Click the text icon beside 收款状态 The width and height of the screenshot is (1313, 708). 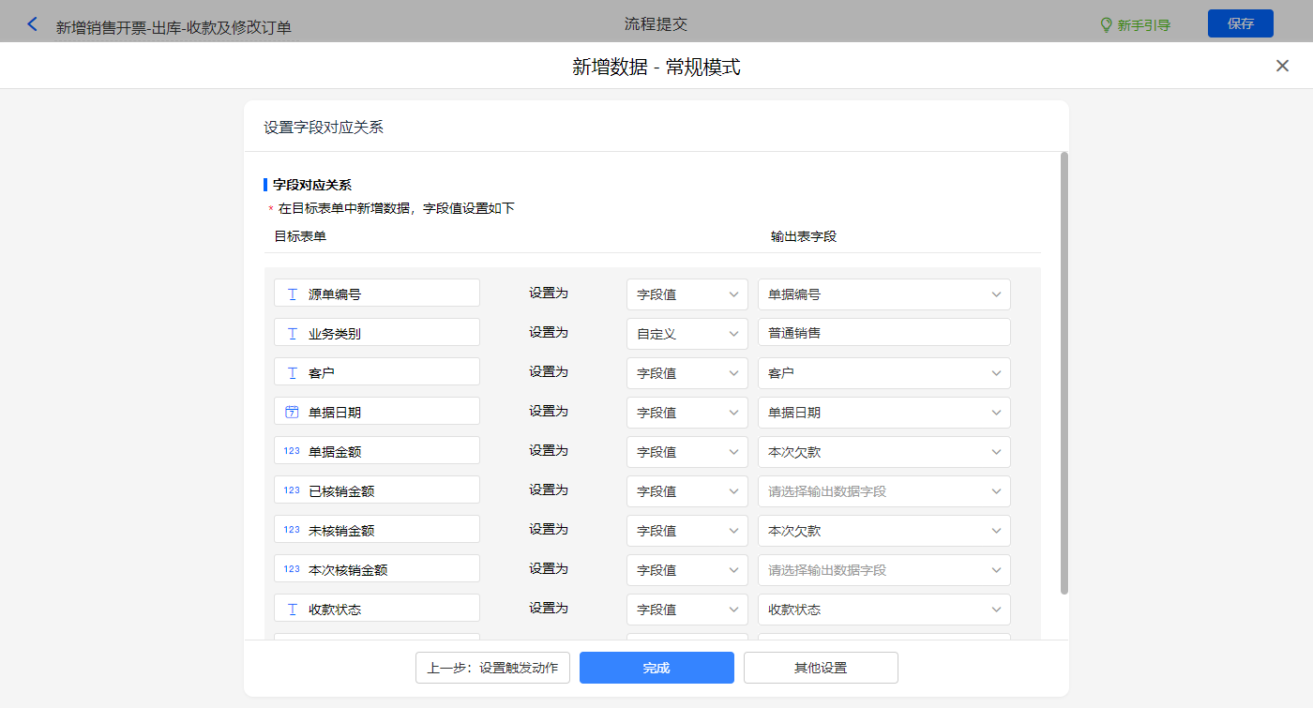292,609
